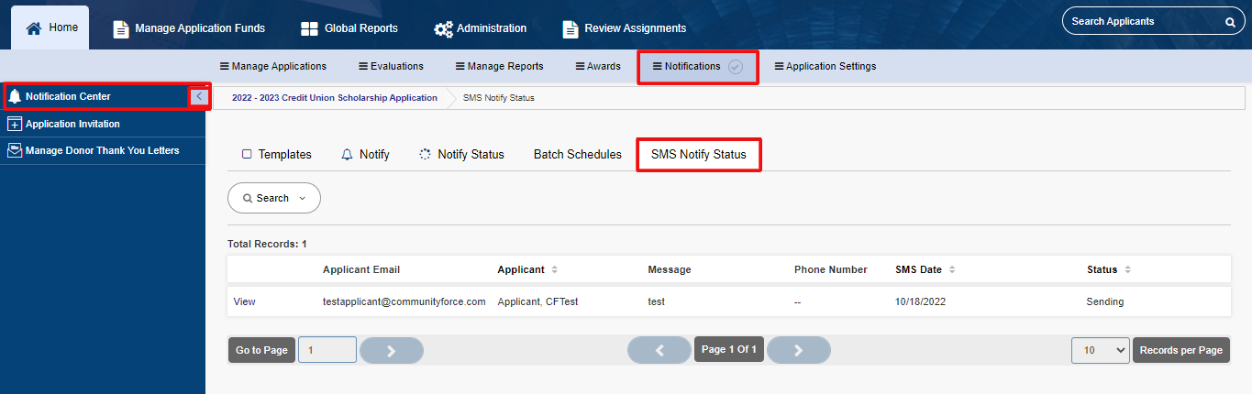The image size is (1252, 394).
Task: Switch to the Notify Status tab
Action: coord(461,155)
